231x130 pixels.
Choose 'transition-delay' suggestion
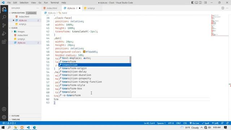coord(95,71)
